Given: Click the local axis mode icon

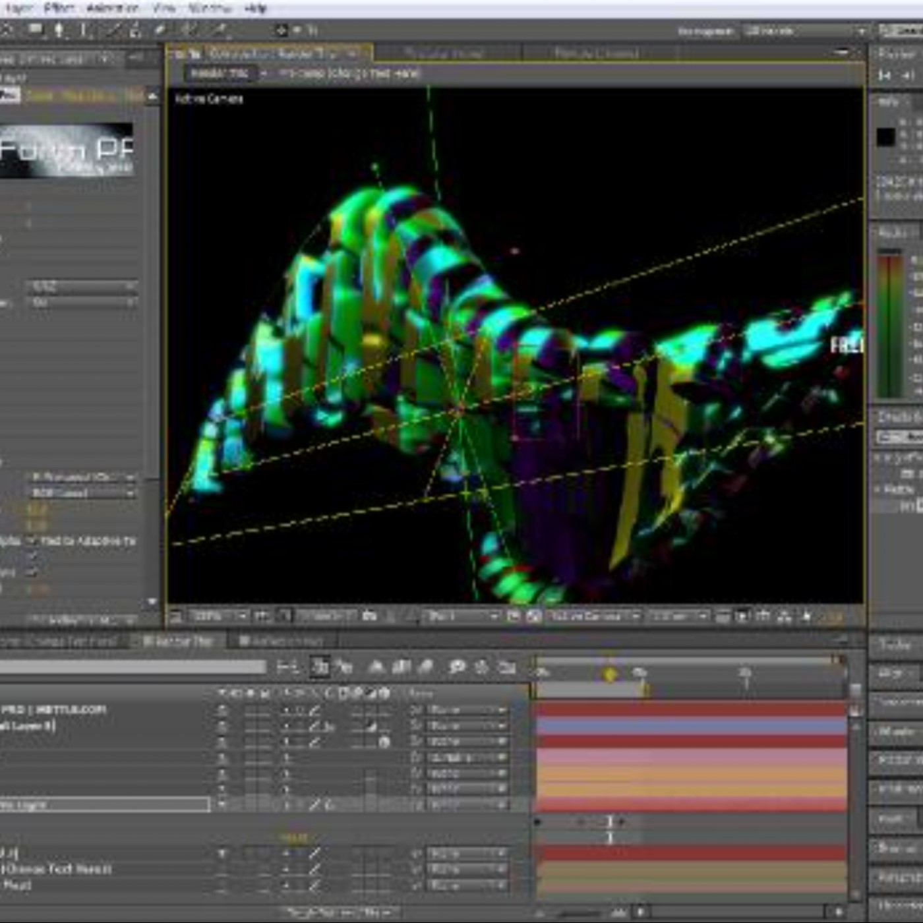Looking at the screenshot, I should point(282,30).
